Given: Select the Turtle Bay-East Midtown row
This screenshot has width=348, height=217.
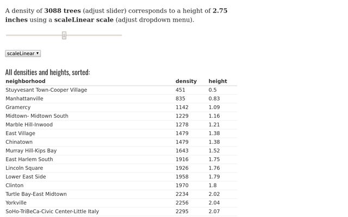Looking at the screenshot, I should pyautogui.click(x=121, y=194).
